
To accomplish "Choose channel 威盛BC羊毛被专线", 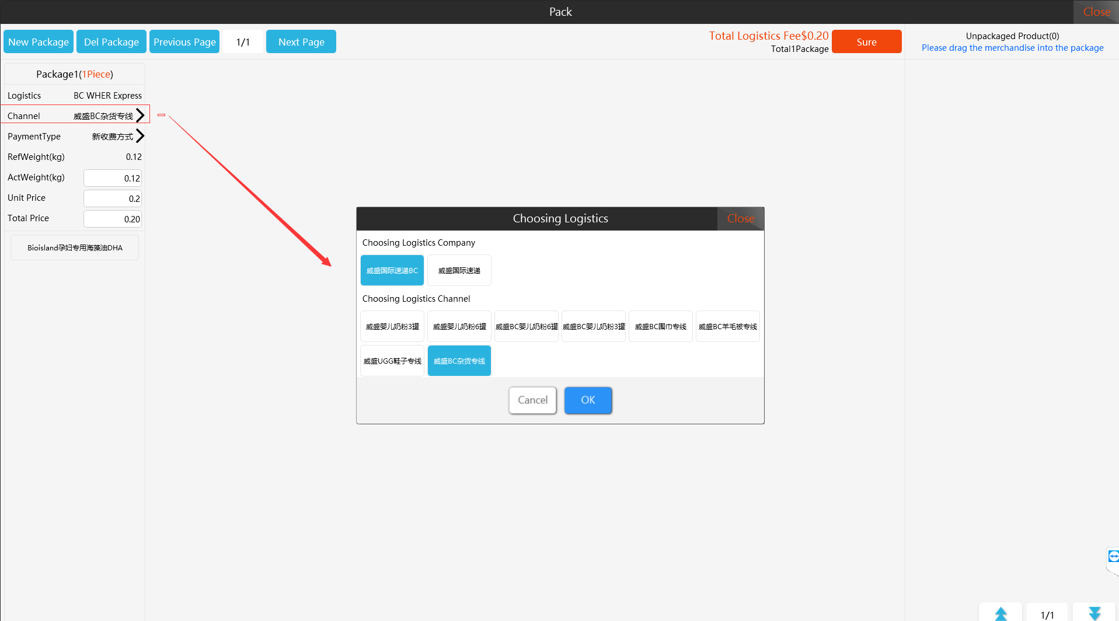I will click(x=728, y=326).
